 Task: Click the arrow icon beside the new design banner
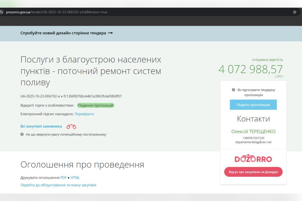(110, 33)
